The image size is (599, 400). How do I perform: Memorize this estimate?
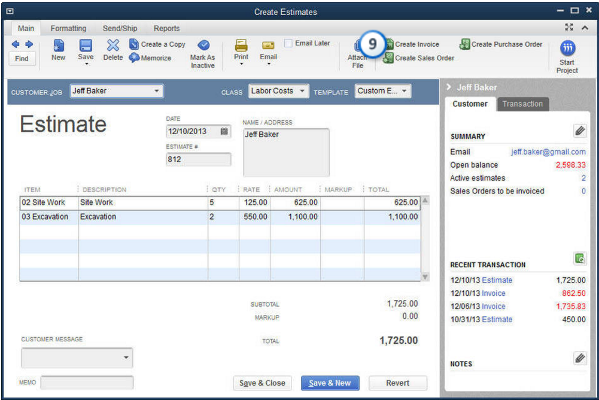coord(150,57)
